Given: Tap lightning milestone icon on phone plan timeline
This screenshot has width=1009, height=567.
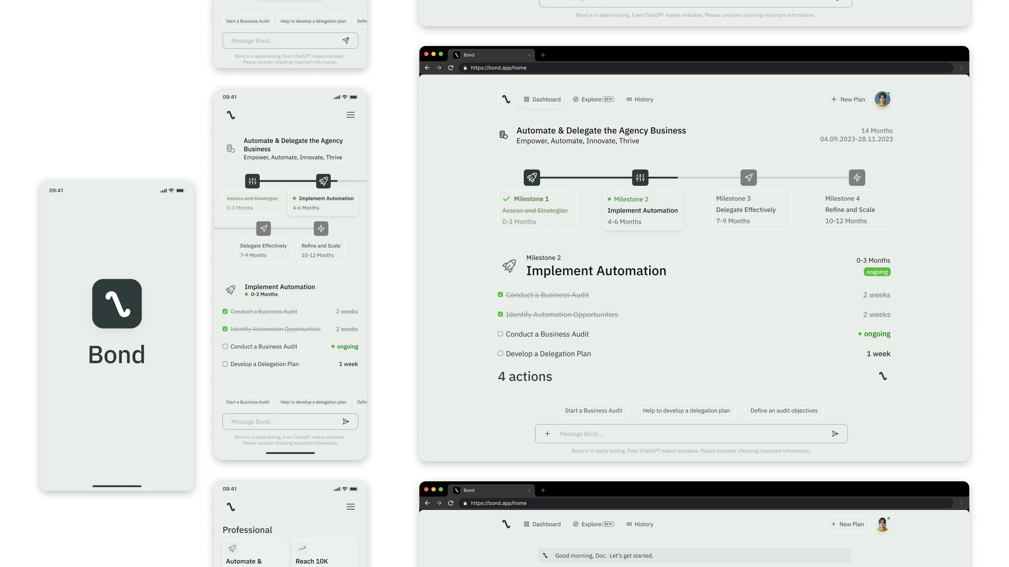Looking at the screenshot, I should pyautogui.click(x=321, y=228).
